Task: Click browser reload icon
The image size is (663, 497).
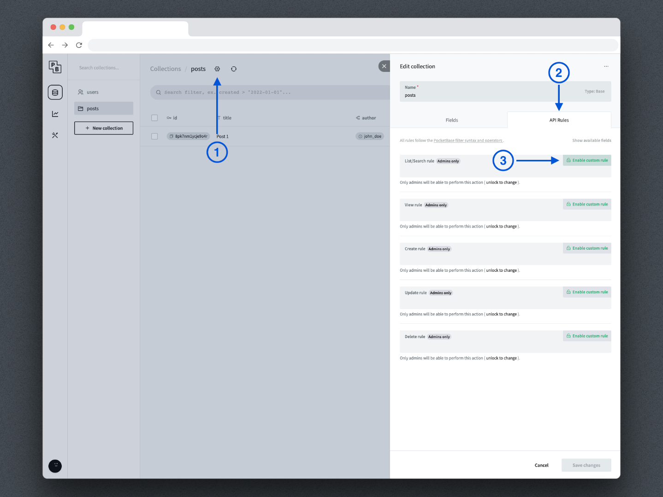Action: pos(79,45)
